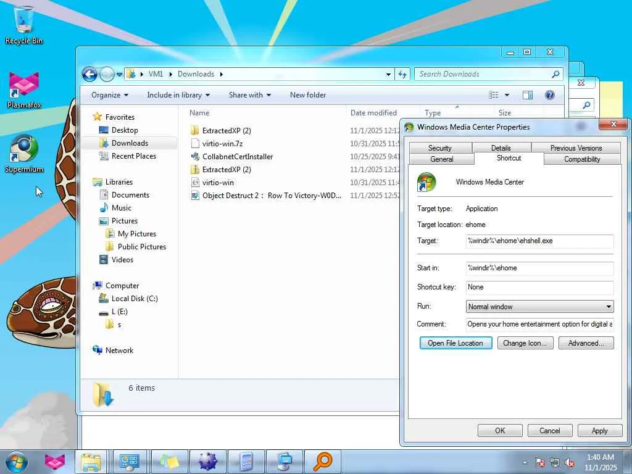Launch the Plasmafox desktop shortcut
The width and height of the screenshot is (632, 474).
pyautogui.click(x=24, y=90)
